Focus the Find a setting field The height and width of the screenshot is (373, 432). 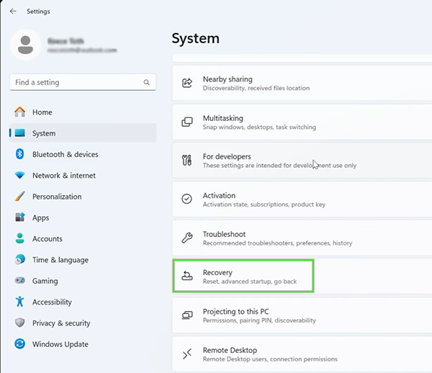[83, 82]
